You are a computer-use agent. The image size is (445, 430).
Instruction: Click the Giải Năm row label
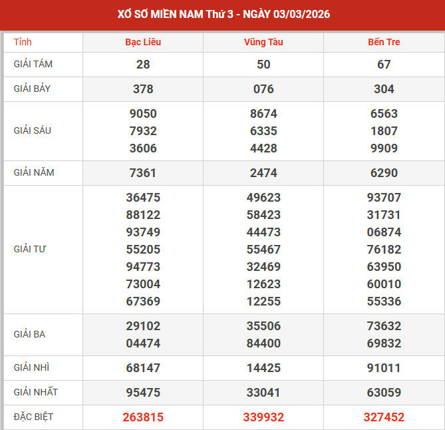(x=34, y=172)
